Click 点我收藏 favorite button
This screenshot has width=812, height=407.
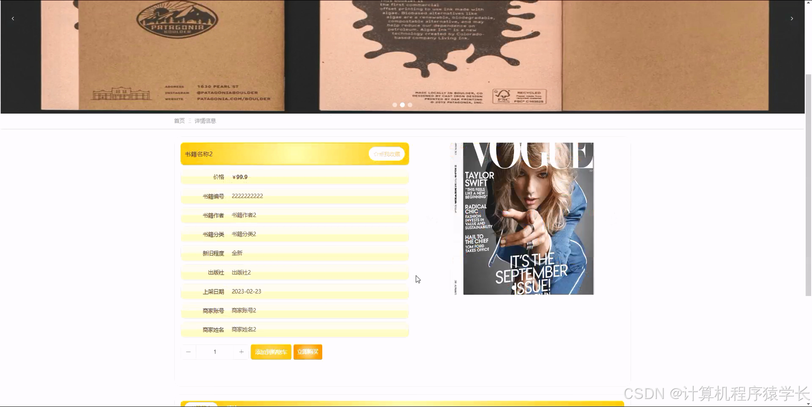tap(387, 154)
